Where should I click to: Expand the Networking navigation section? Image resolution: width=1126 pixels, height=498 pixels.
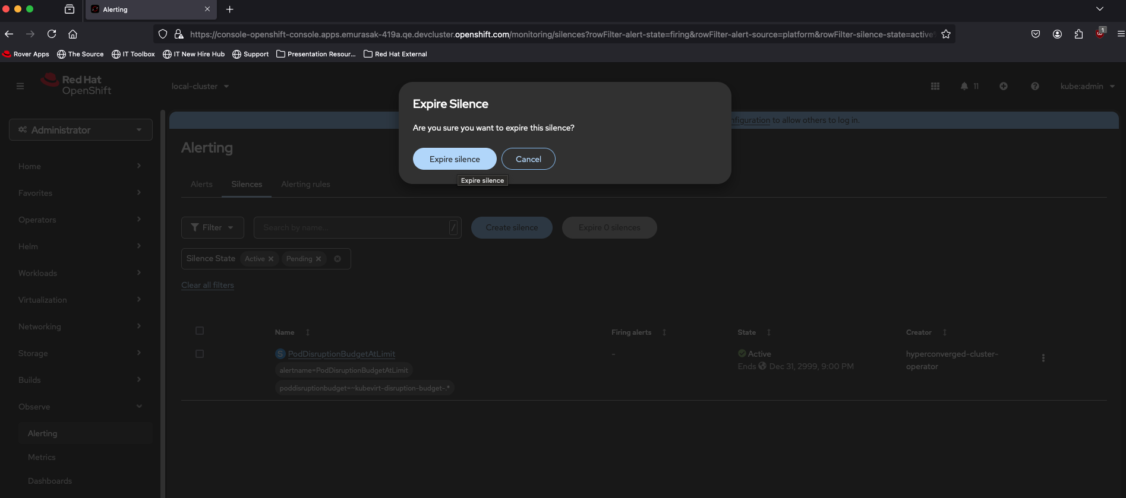80,326
